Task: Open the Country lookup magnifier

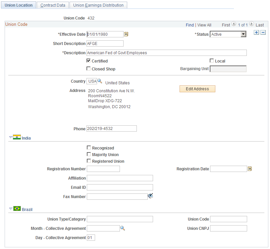Action: (99, 81)
